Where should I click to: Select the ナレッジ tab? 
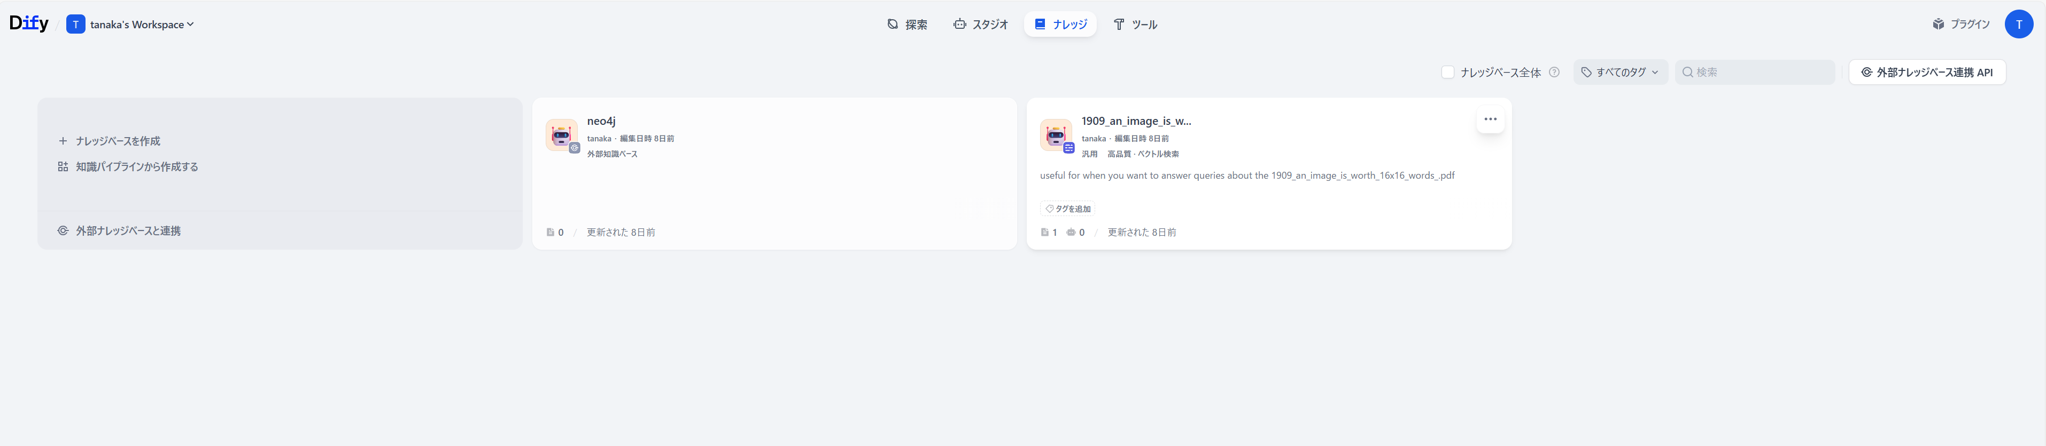point(1060,25)
